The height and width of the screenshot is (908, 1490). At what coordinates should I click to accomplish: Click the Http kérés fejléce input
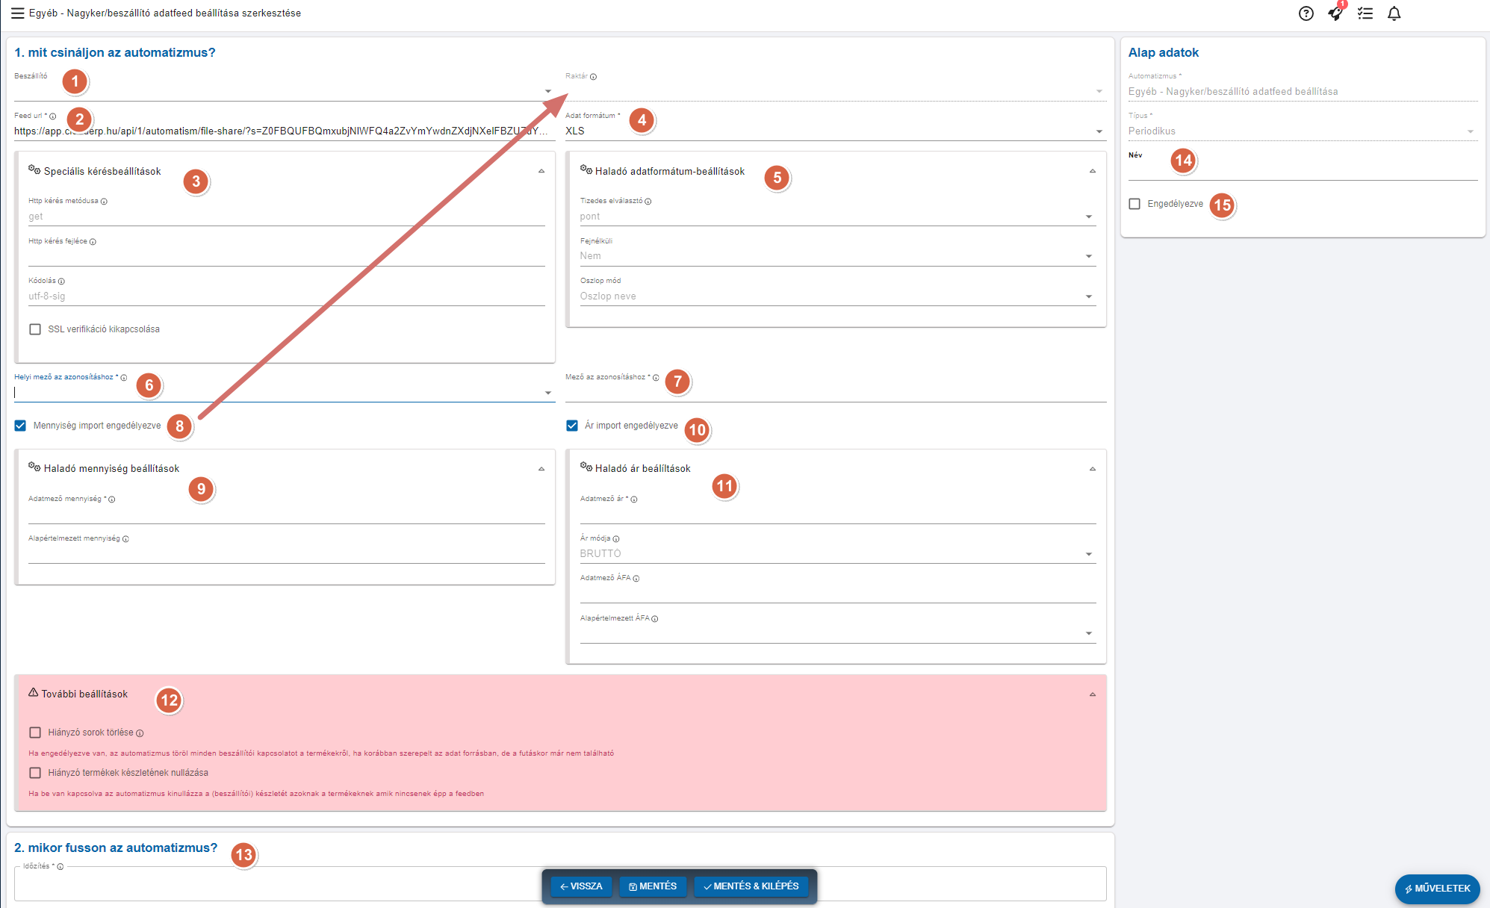pyautogui.click(x=287, y=256)
